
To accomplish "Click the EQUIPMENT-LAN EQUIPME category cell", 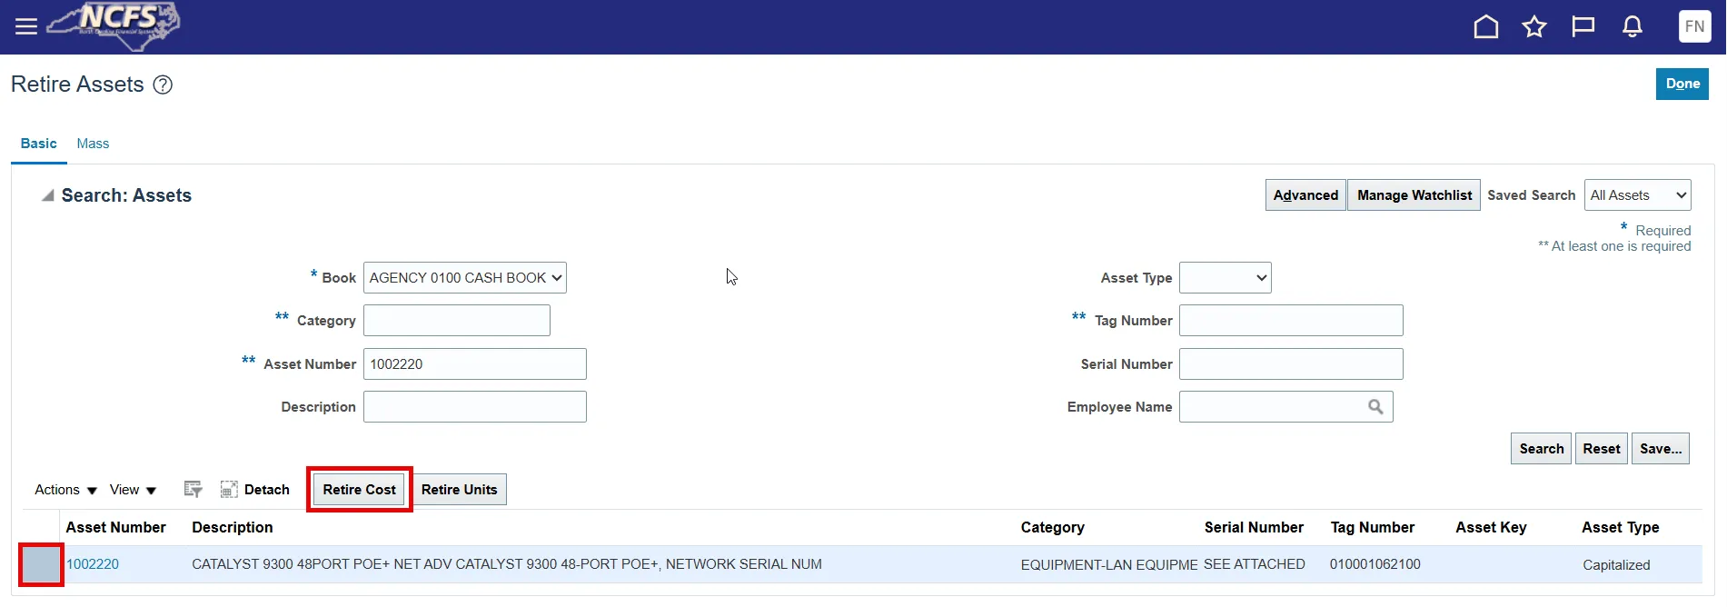I will 1109,564.
